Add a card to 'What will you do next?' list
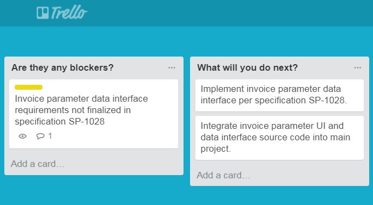 223,175
